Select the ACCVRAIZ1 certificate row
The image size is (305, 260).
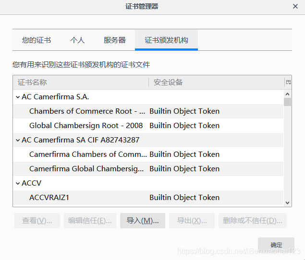tap(148, 198)
